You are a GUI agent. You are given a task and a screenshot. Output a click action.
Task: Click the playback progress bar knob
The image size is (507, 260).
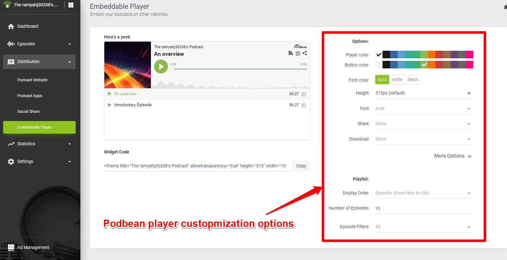[172, 69]
